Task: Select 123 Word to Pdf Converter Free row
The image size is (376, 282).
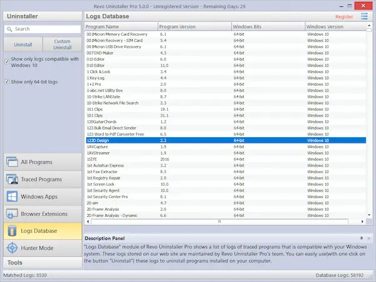Action: click(x=226, y=134)
